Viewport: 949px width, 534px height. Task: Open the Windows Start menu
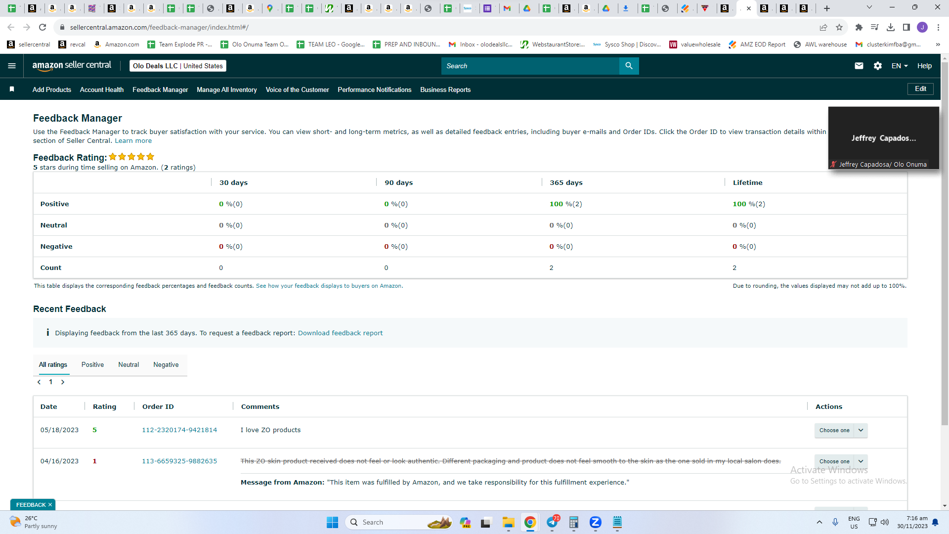pyautogui.click(x=332, y=522)
